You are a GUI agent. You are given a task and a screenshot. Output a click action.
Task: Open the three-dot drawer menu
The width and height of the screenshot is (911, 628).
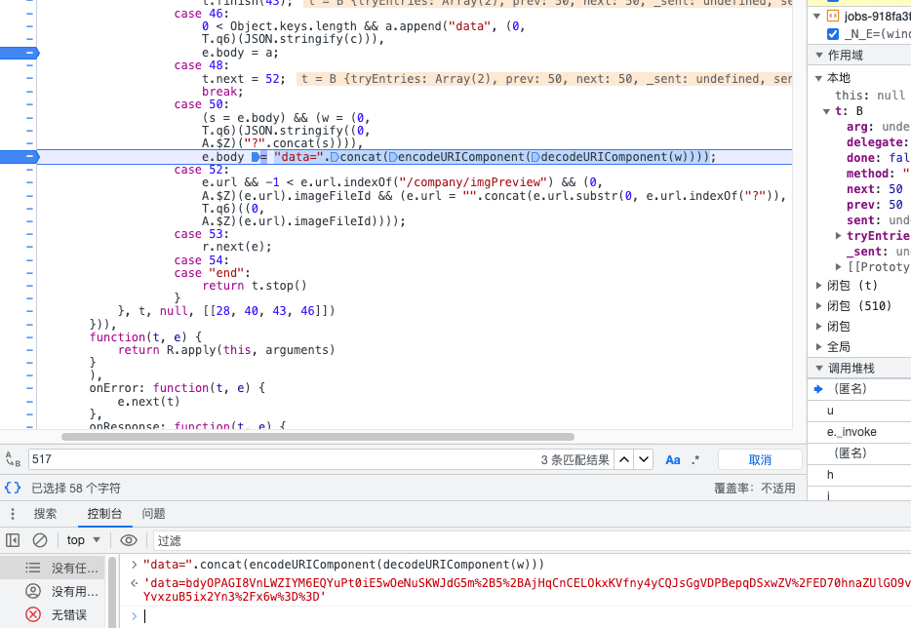13,514
